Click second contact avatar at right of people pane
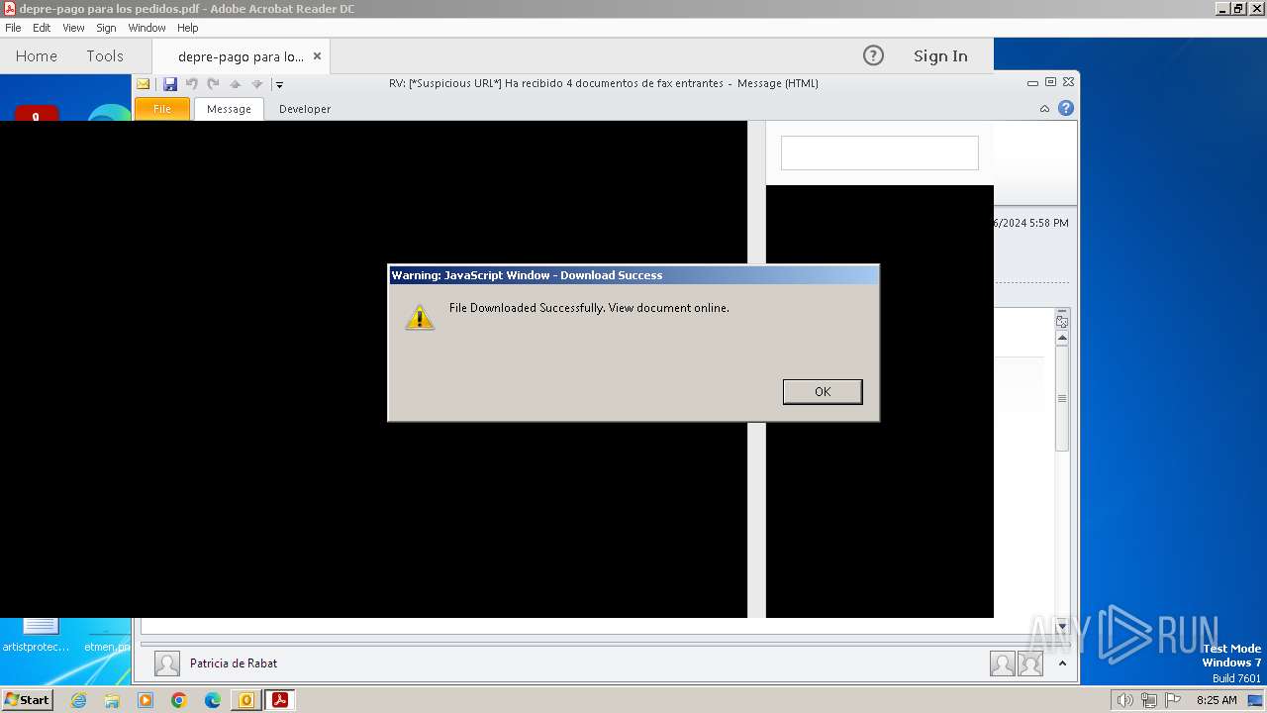The image size is (1267, 713). tap(1030, 664)
